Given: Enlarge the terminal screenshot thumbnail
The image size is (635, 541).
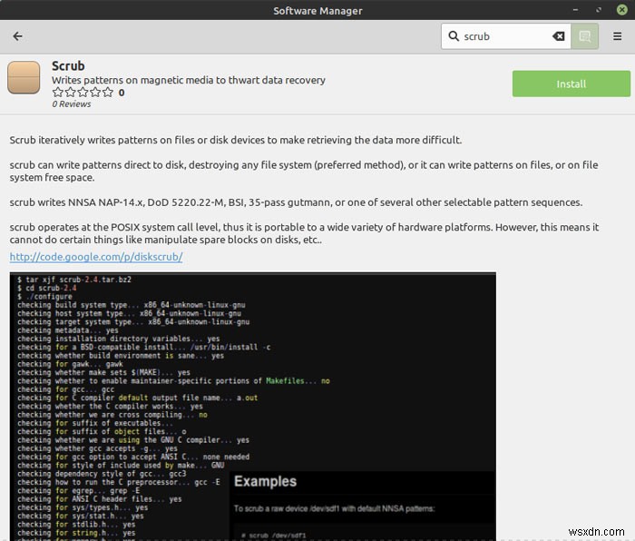Looking at the screenshot, I should point(253,406).
